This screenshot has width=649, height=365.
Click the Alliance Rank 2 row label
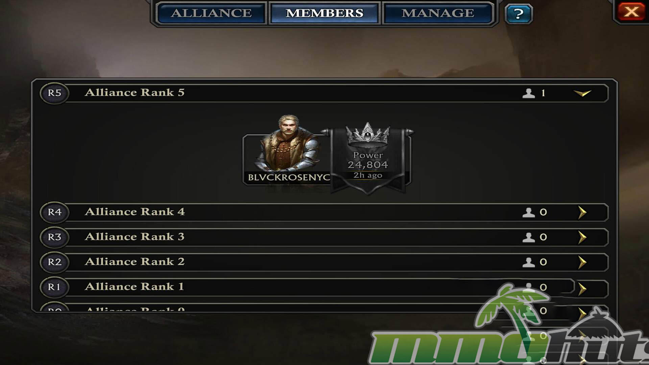[135, 262]
